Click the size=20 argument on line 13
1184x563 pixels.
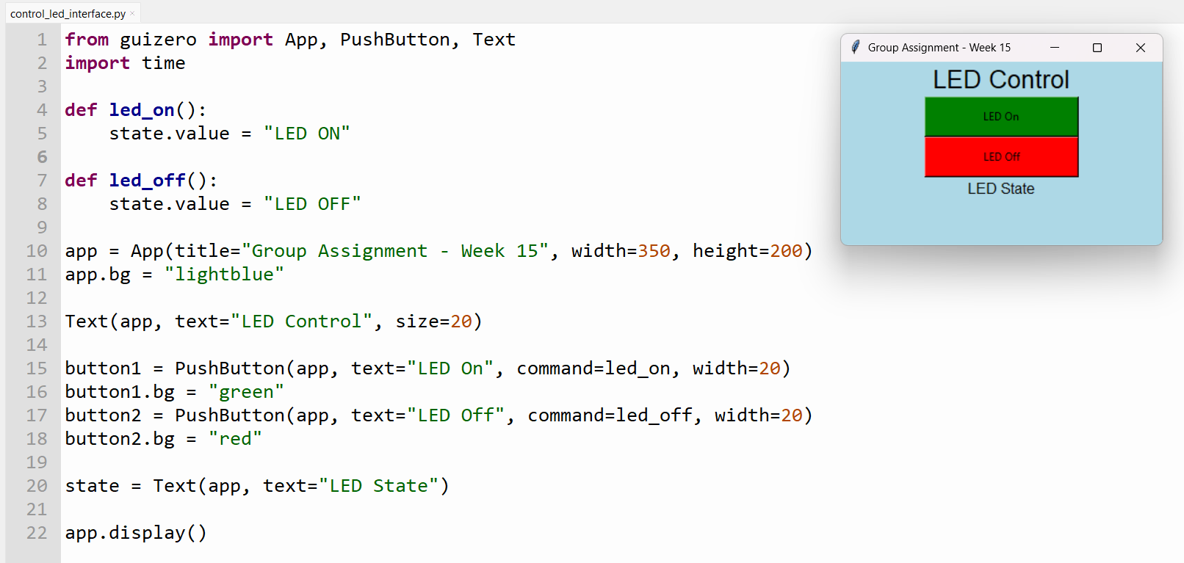[x=434, y=322]
